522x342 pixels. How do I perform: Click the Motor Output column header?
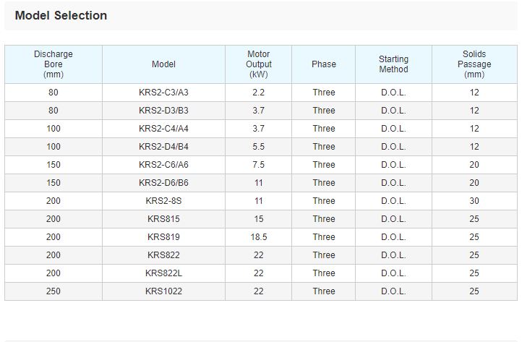pyautogui.click(x=258, y=64)
